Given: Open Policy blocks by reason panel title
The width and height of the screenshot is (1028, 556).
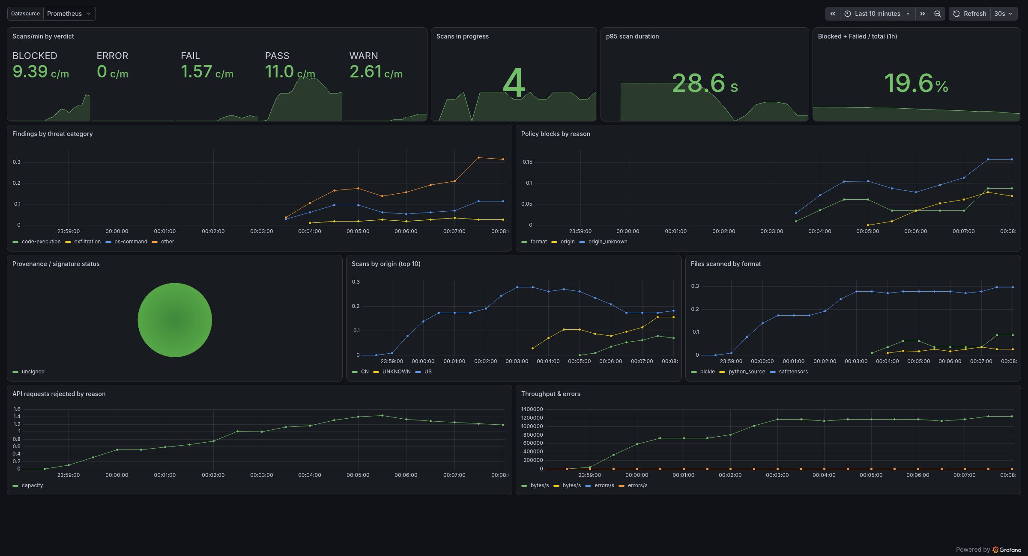Looking at the screenshot, I should [x=556, y=134].
